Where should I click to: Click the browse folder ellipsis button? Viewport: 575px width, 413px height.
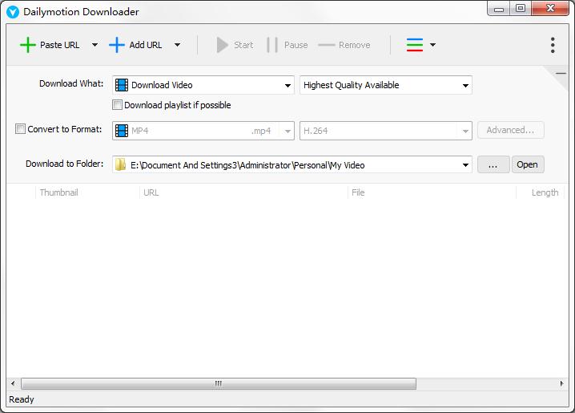[493, 164]
